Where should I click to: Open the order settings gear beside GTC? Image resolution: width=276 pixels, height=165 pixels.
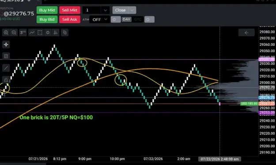click(x=149, y=19)
